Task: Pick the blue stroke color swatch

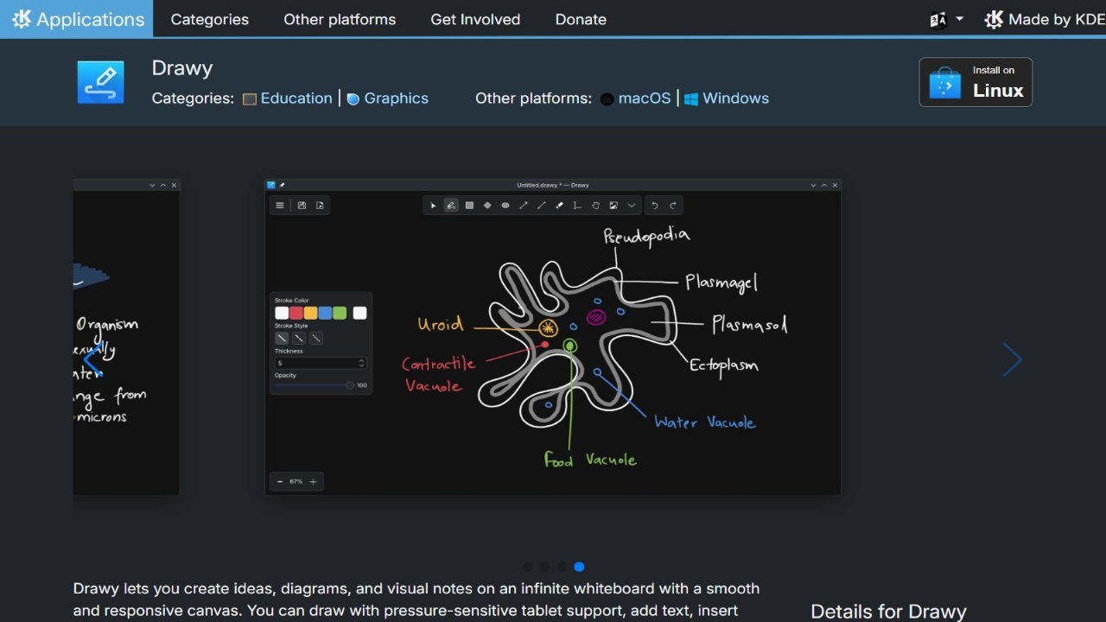Action: click(x=325, y=313)
